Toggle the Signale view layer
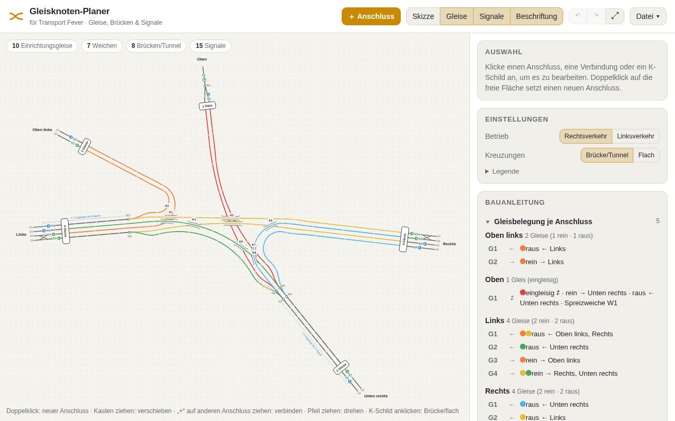The width and height of the screenshot is (675, 421). tap(491, 16)
